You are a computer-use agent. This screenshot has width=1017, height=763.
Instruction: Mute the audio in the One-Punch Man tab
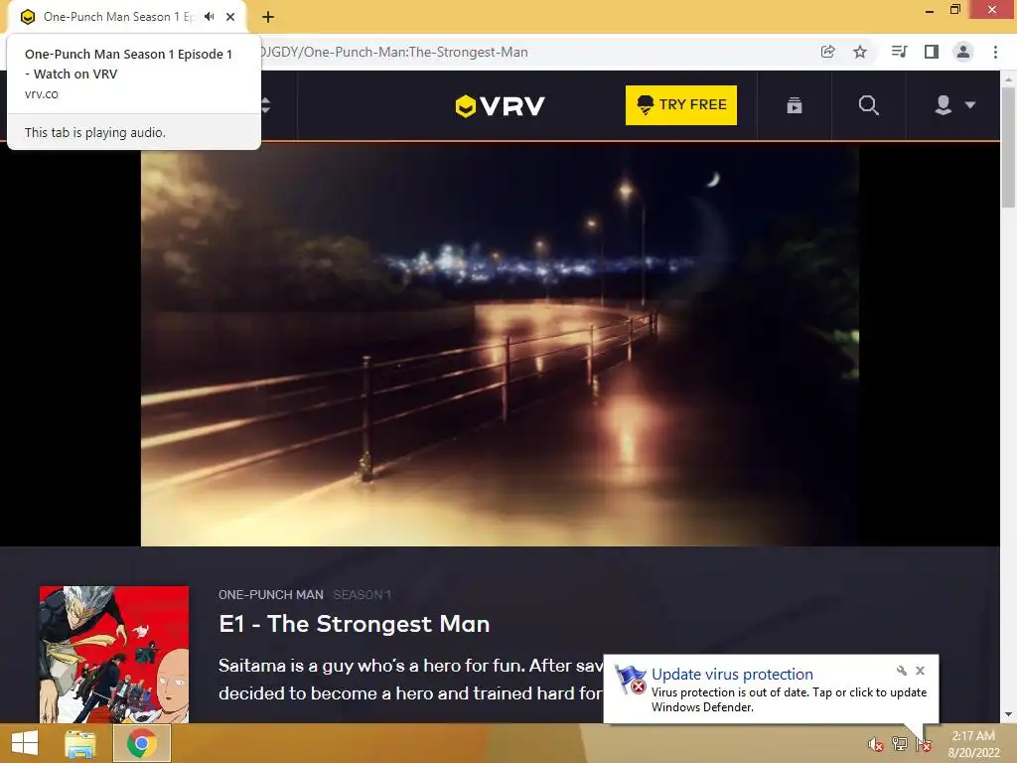(209, 17)
